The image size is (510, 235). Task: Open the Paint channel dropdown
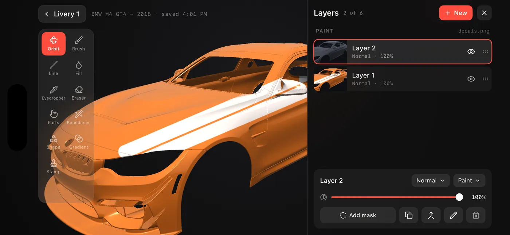pos(469,181)
